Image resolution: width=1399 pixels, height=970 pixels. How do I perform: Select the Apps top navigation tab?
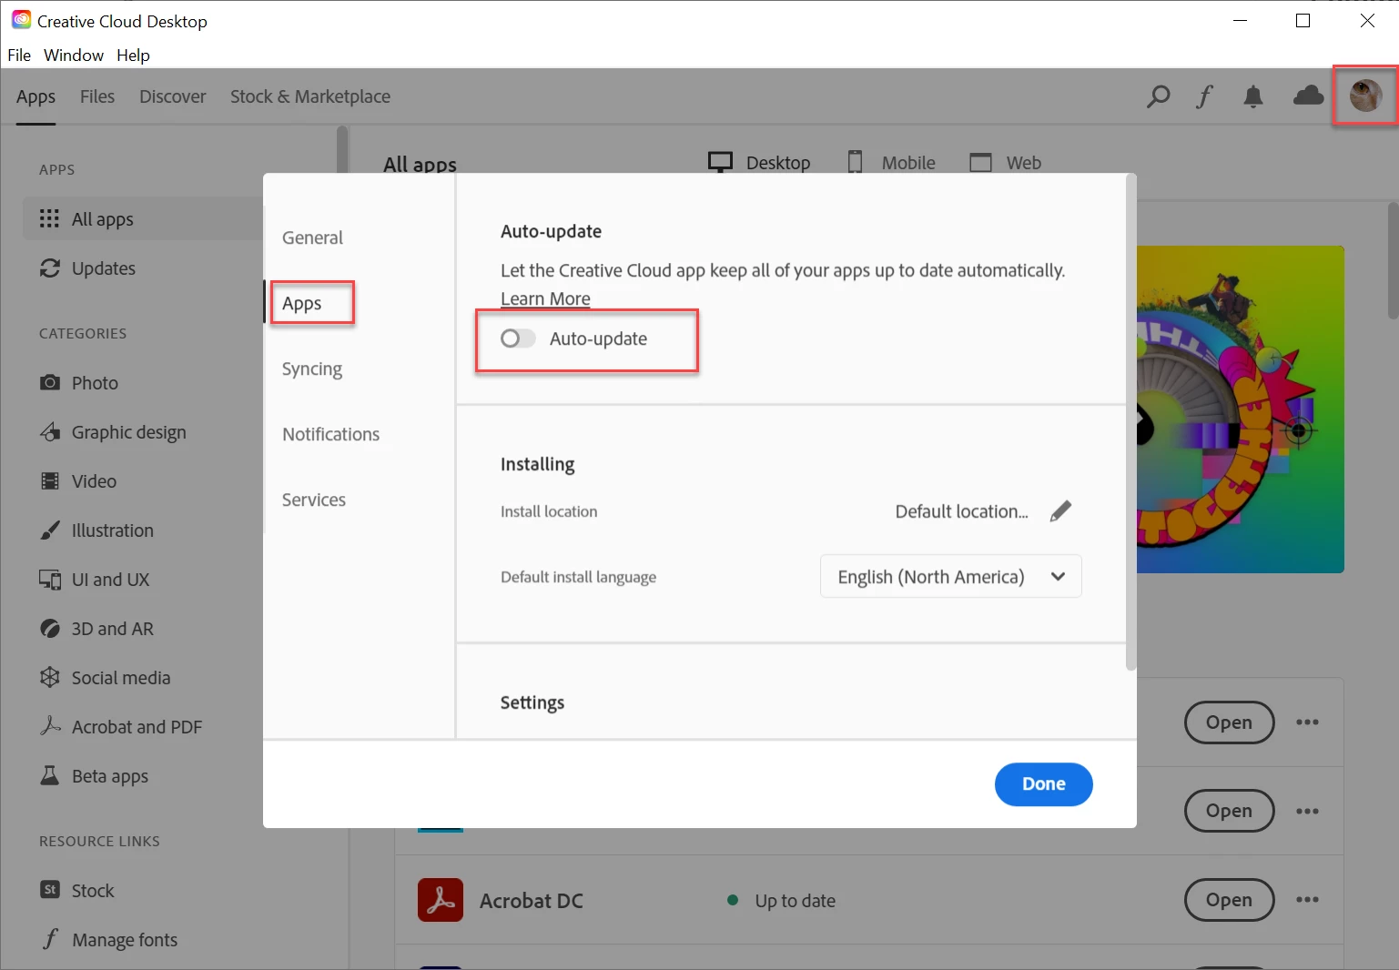pyautogui.click(x=35, y=96)
